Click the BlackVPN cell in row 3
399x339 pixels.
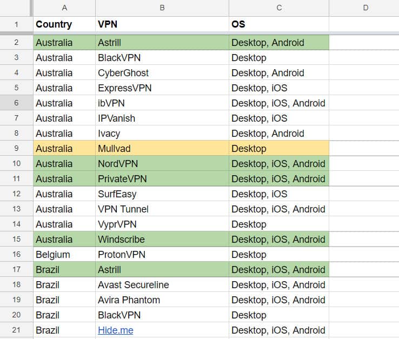click(x=162, y=57)
